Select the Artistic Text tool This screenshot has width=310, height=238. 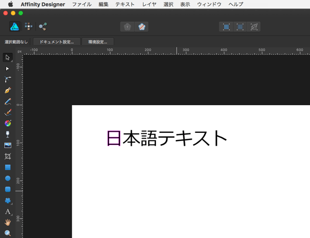coord(8,212)
